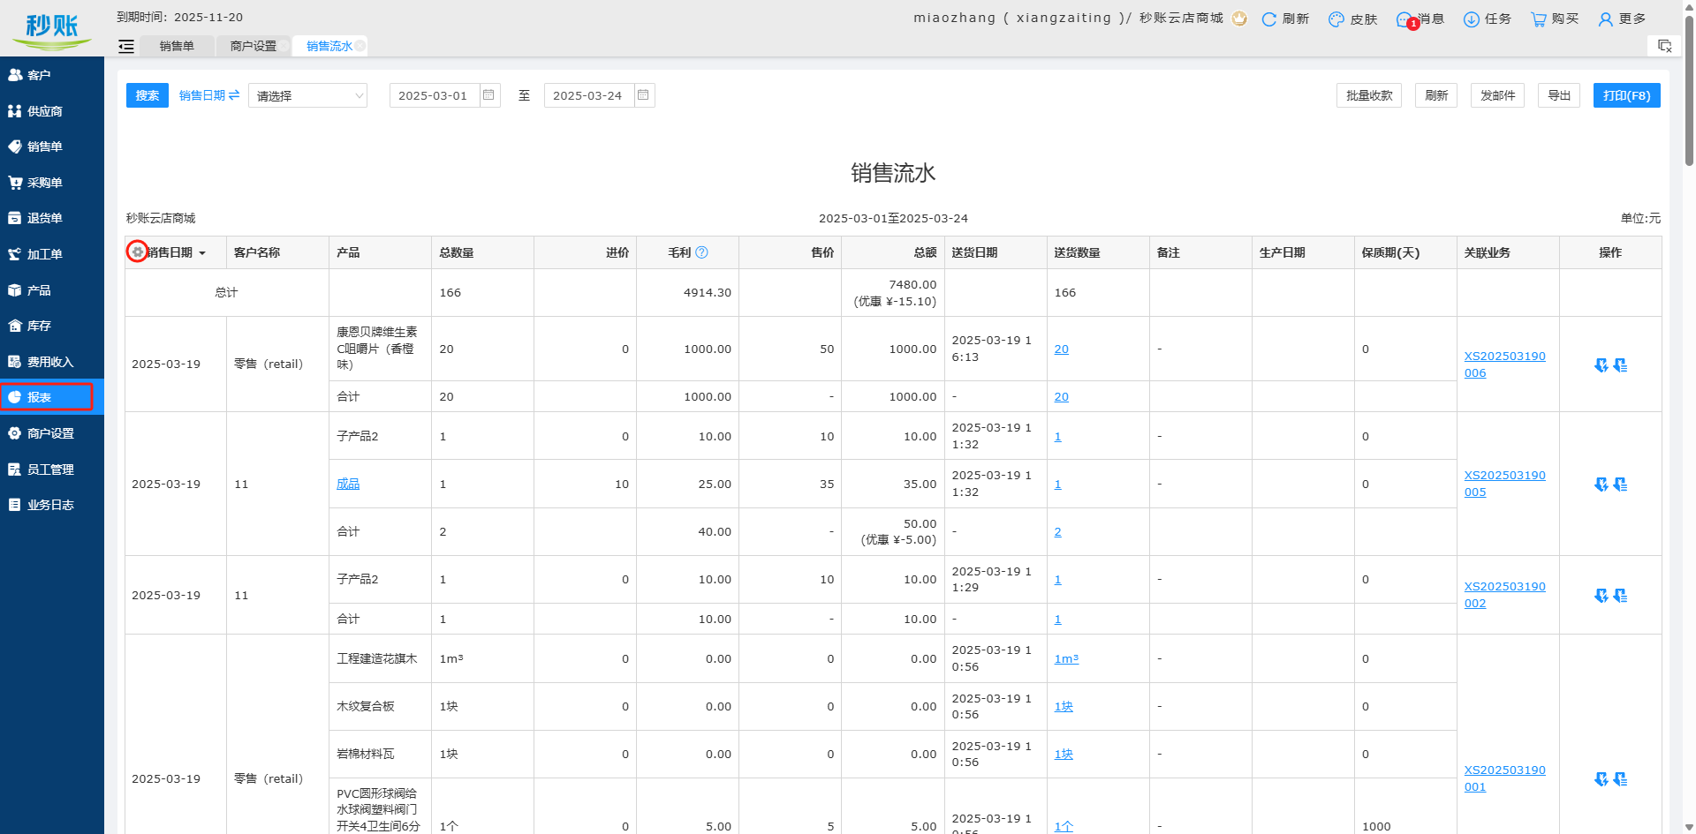Viewport: 1696px width, 834px height.
Task: Open column settings gear in table header
Action: [138, 252]
